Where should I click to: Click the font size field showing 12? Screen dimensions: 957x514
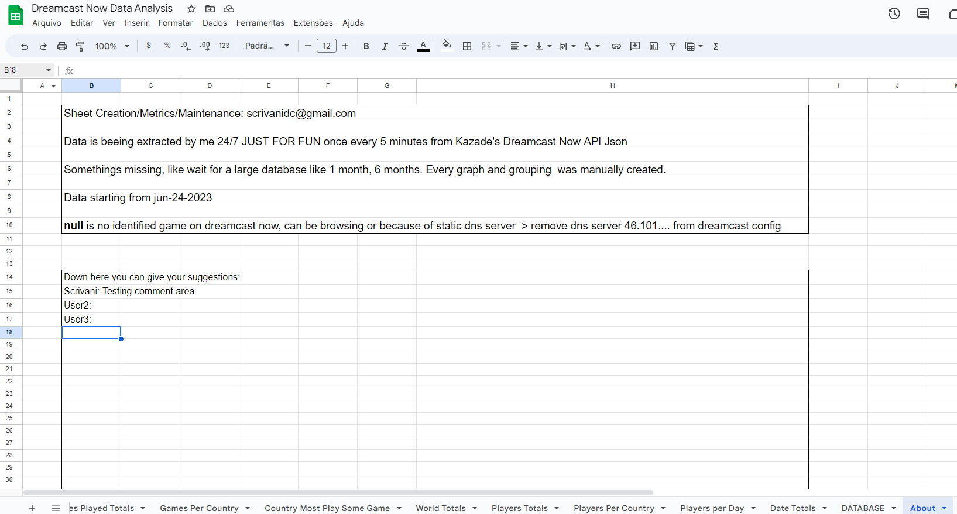pyautogui.click(x=327, y=46)
